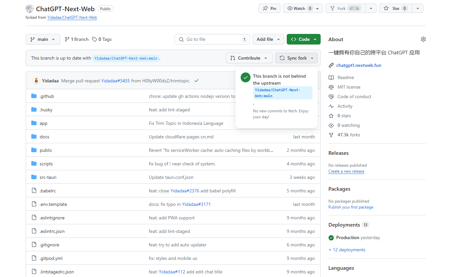Image resolution: width=451 pixels, height=277 pixels.
Task: Open the 1 Branch link
Action: tap(77, 39)
